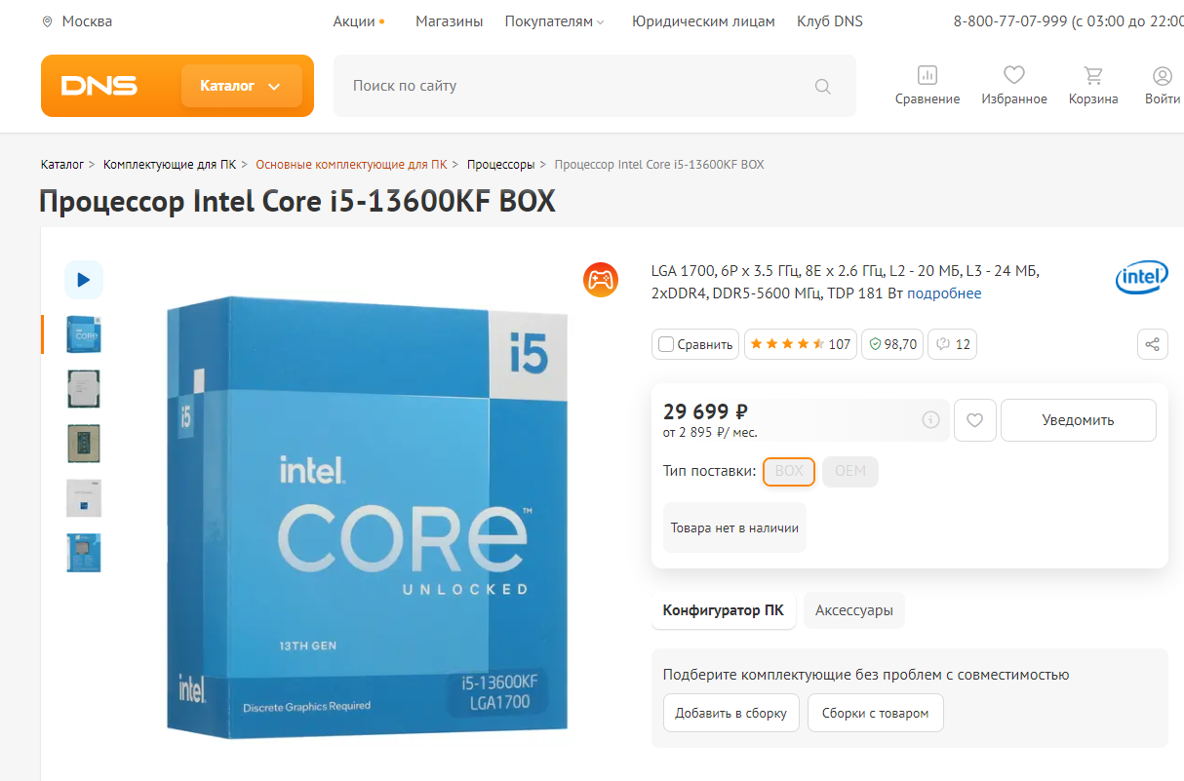Click the orange gamepad badge icon

[x=600, y=280]
